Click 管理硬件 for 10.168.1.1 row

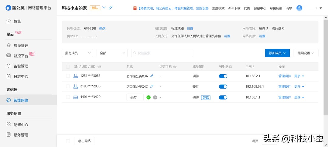tap(285, 97)
